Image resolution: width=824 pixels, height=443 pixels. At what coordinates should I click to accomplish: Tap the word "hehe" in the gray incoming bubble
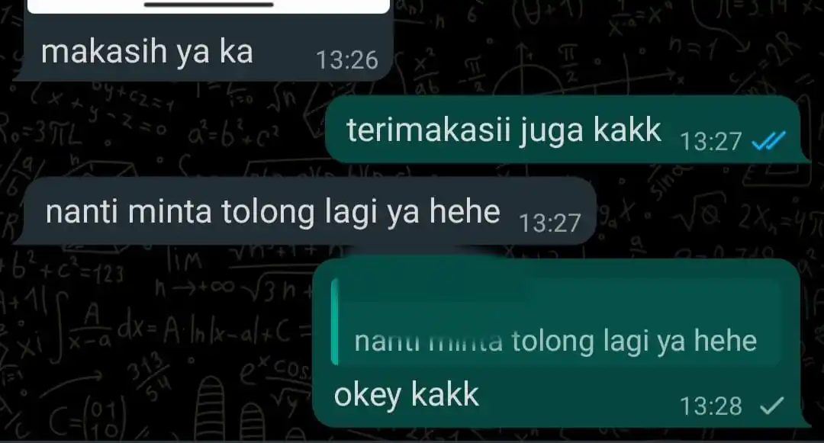(x=465, y=211)
